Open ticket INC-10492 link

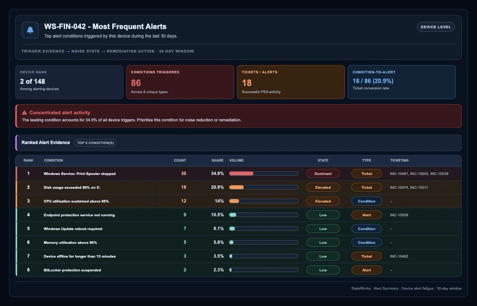click(399, 256)
